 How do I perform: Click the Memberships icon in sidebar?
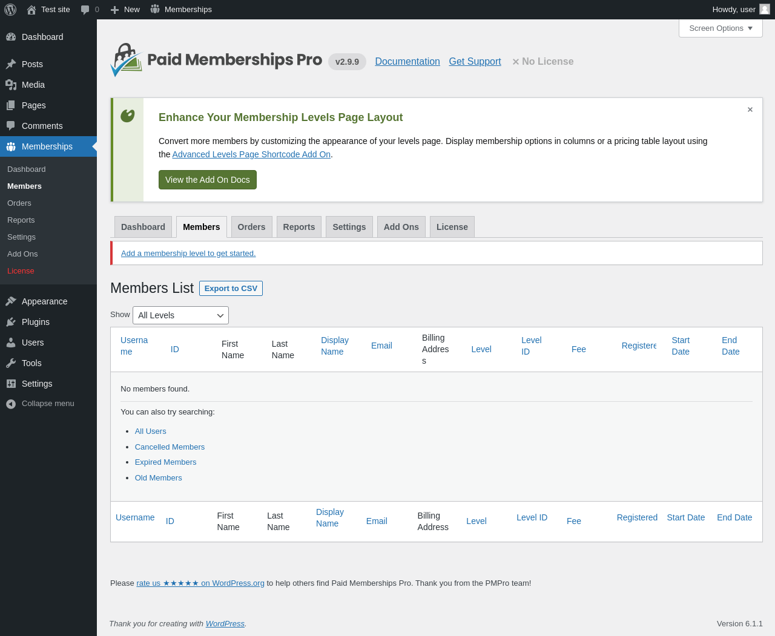point(11,146)
